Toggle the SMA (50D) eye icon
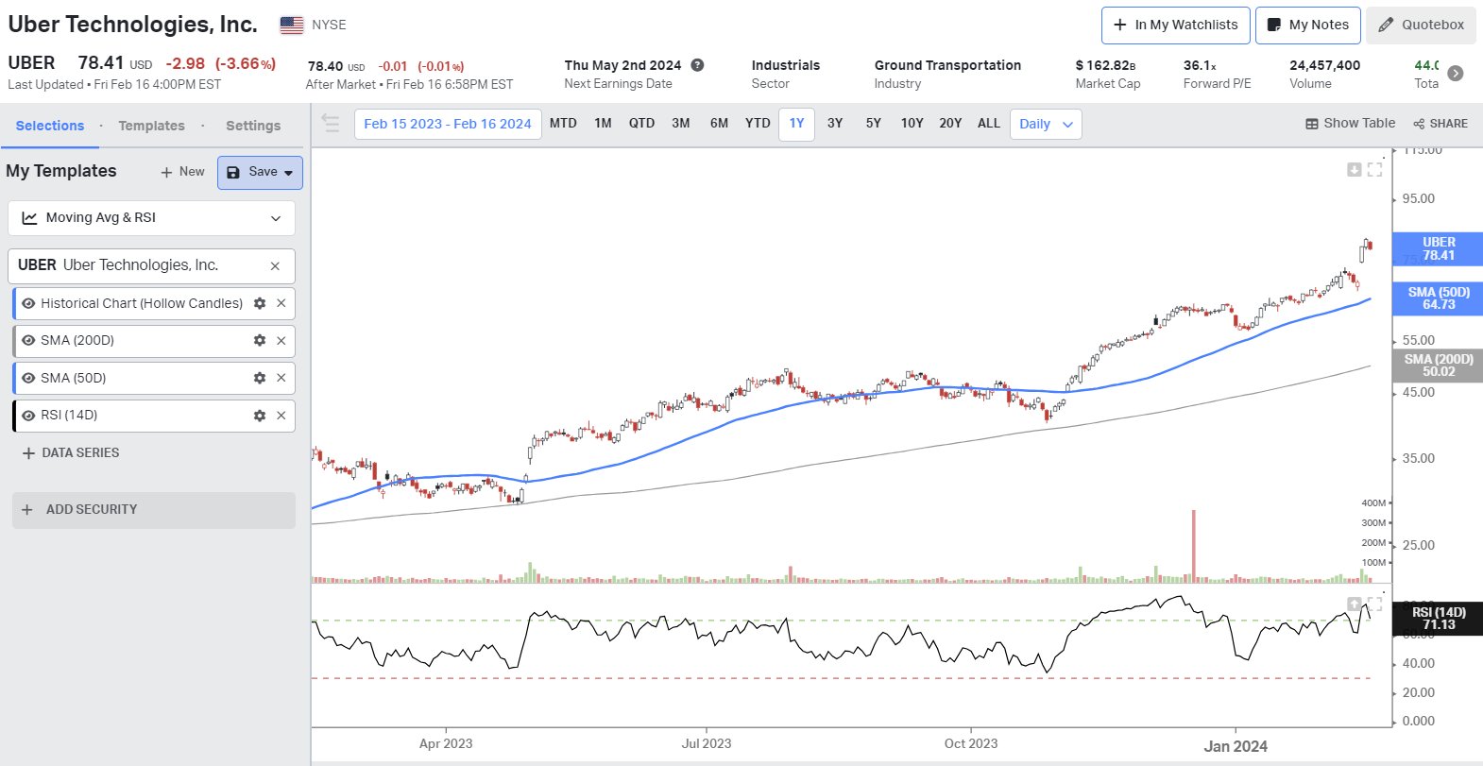Image resolution: width=1483 pixels, height=766 pixels. pyautogui.click(x=28, y=378)
